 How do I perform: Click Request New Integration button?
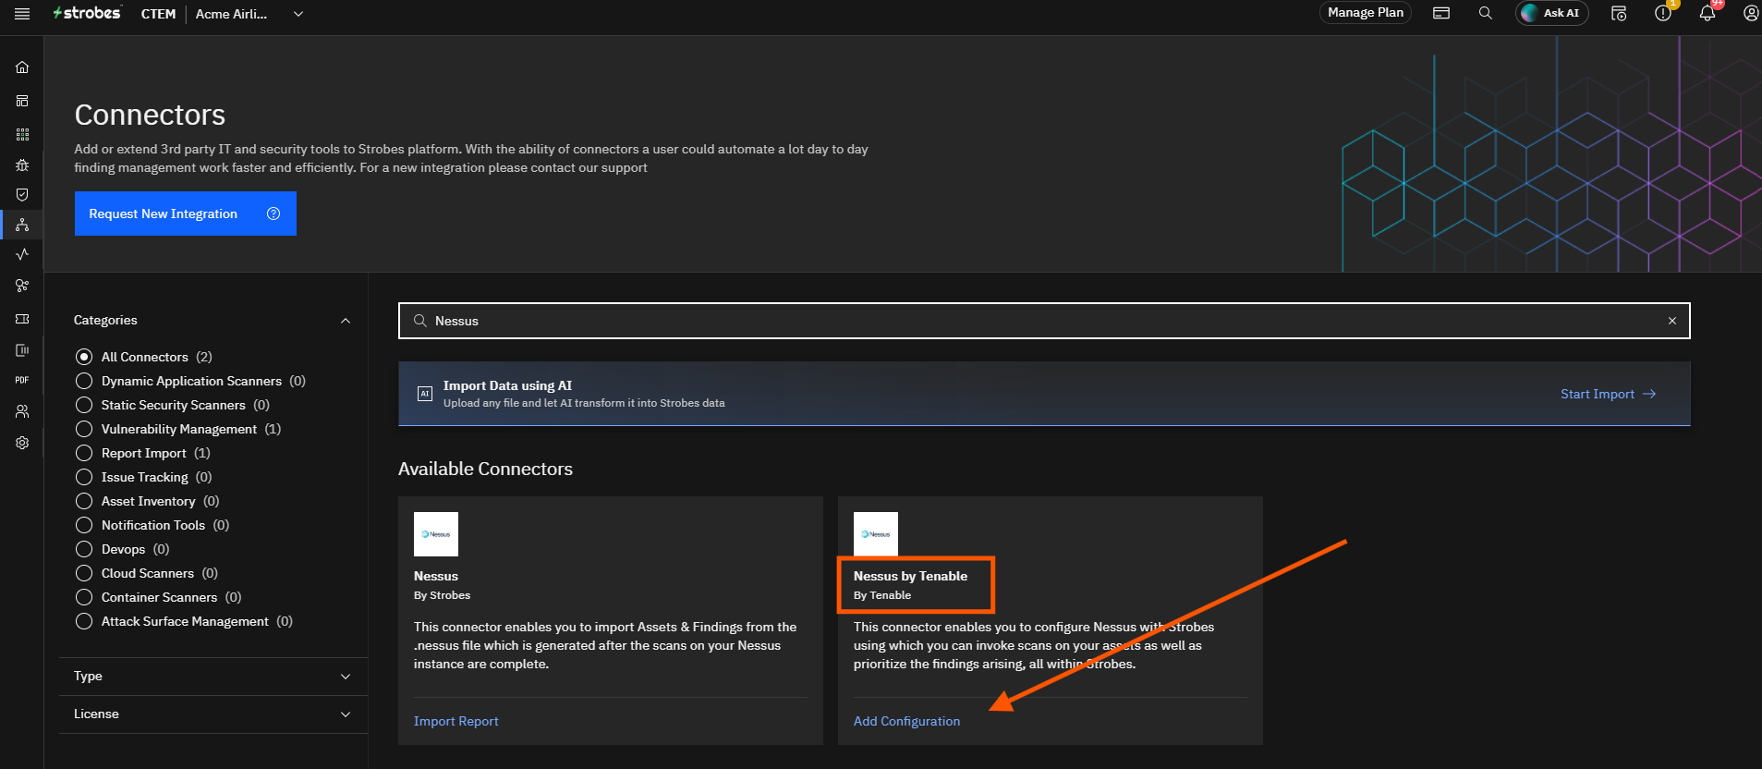(x=186, y=214)
